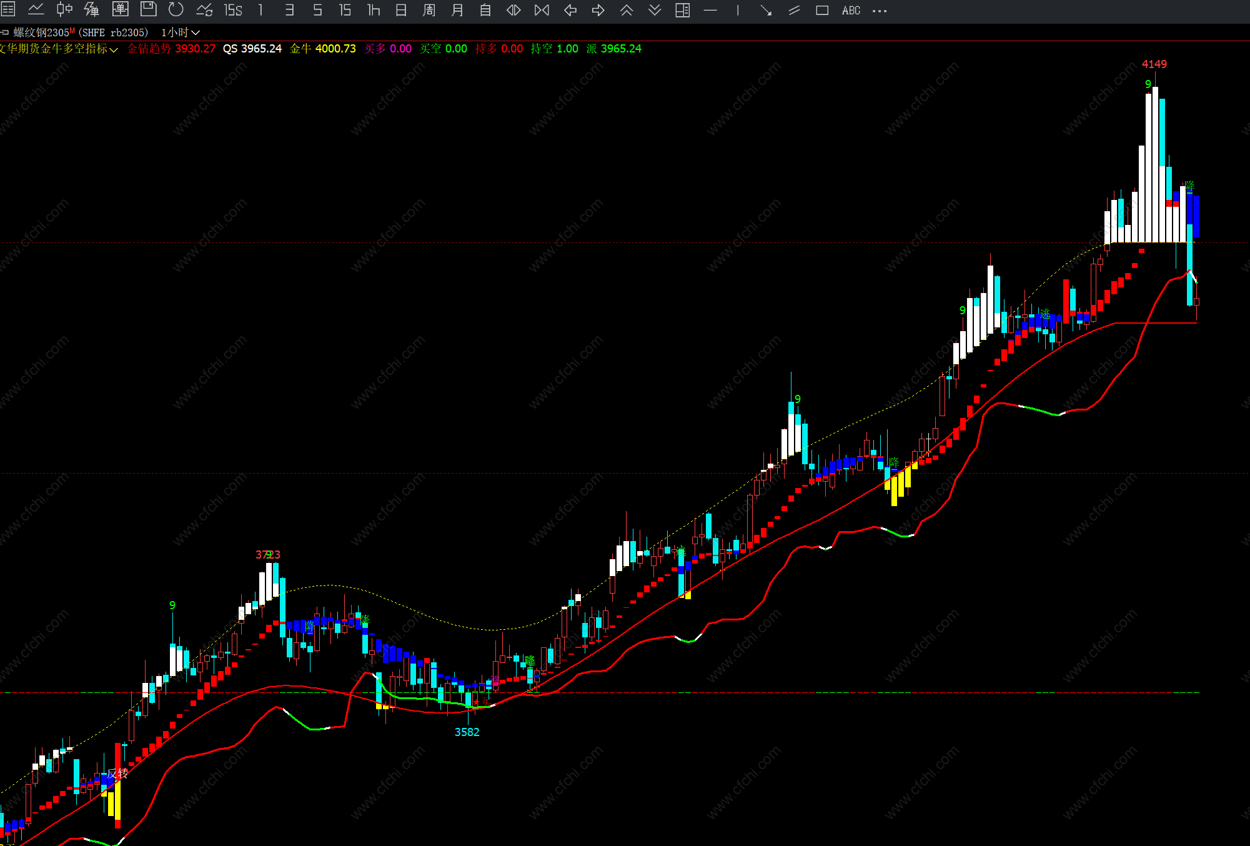The height and width of the screenshot is (846, 1250).
Task: Select the weekly 周 period
Action: click(429, 10)
